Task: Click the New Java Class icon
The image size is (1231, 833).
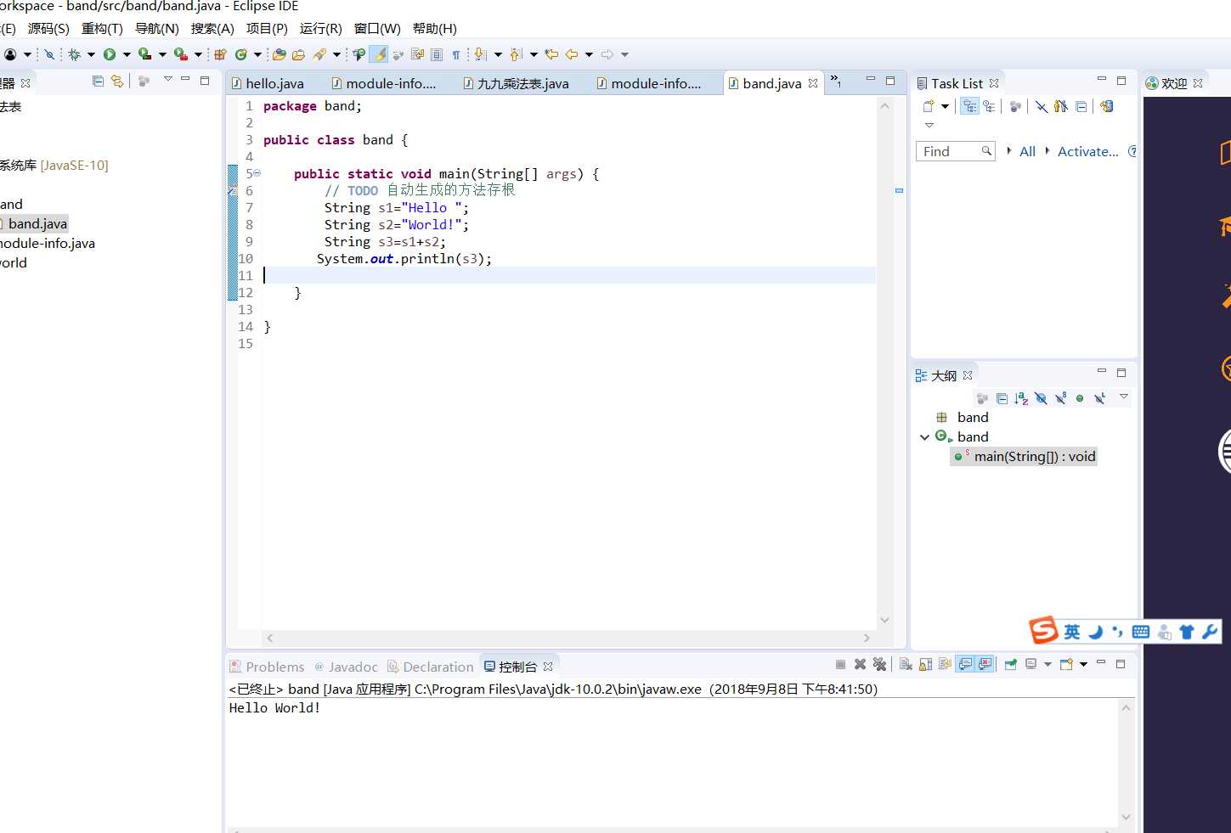Action: click(241, 54)
